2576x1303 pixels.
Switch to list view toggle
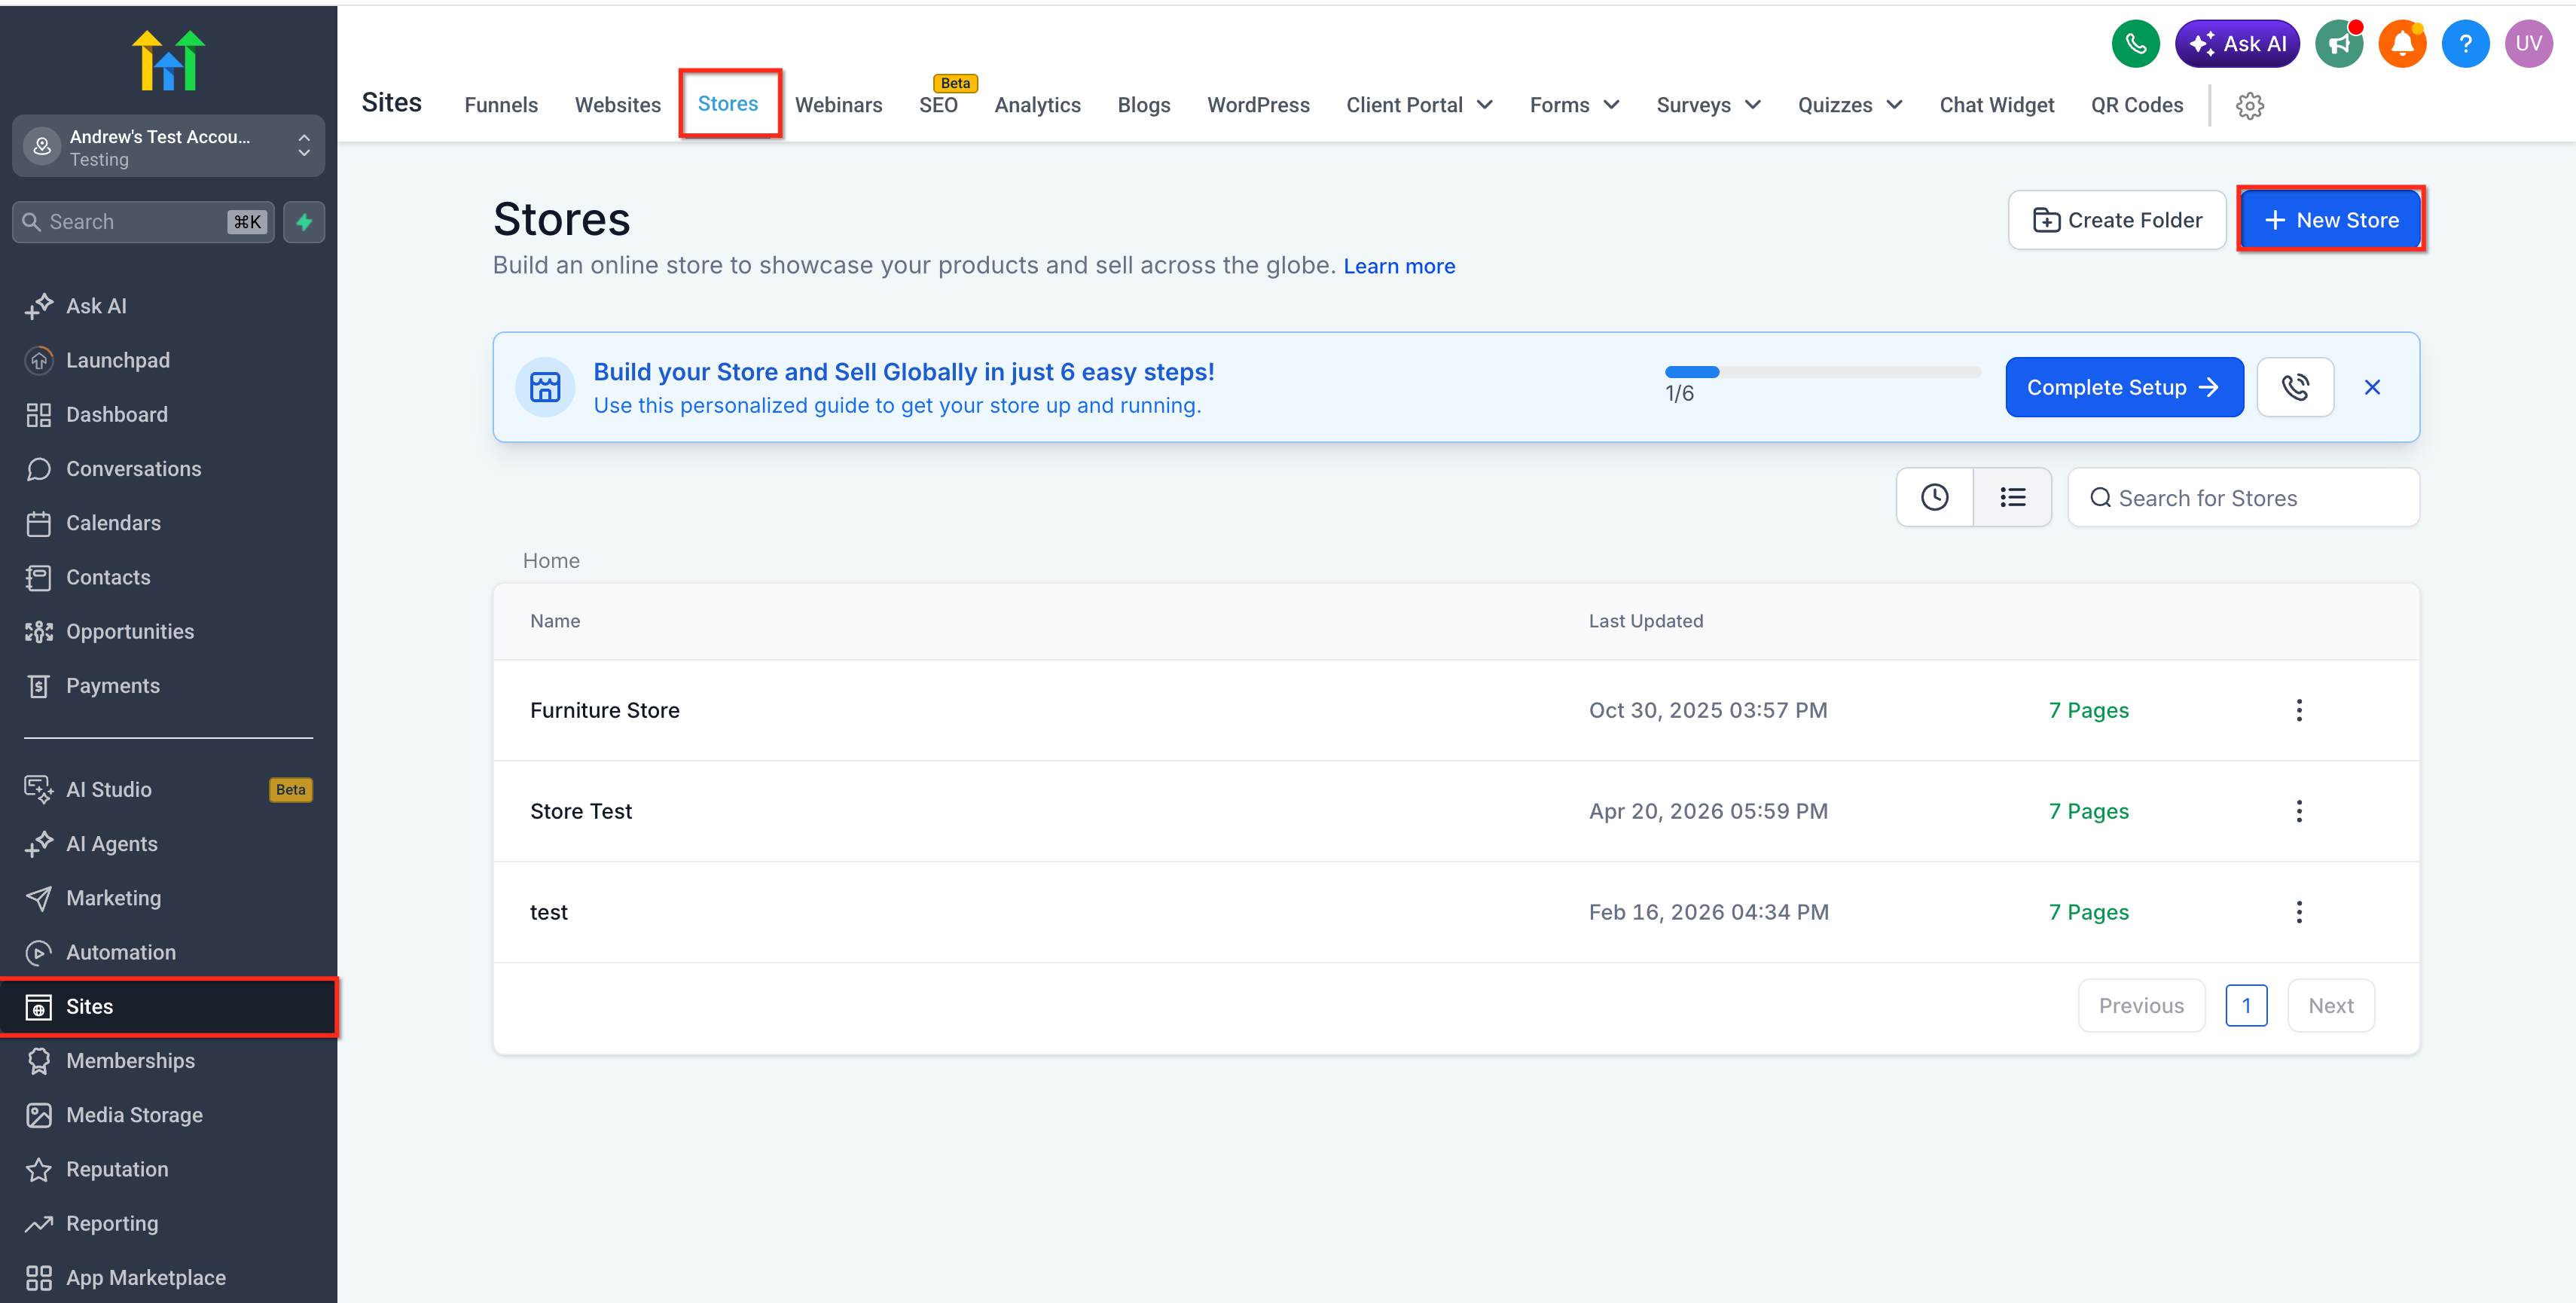(x=2012, y=497)
